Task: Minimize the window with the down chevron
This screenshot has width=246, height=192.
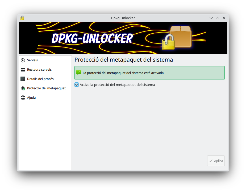Action: tap(211, 18)
